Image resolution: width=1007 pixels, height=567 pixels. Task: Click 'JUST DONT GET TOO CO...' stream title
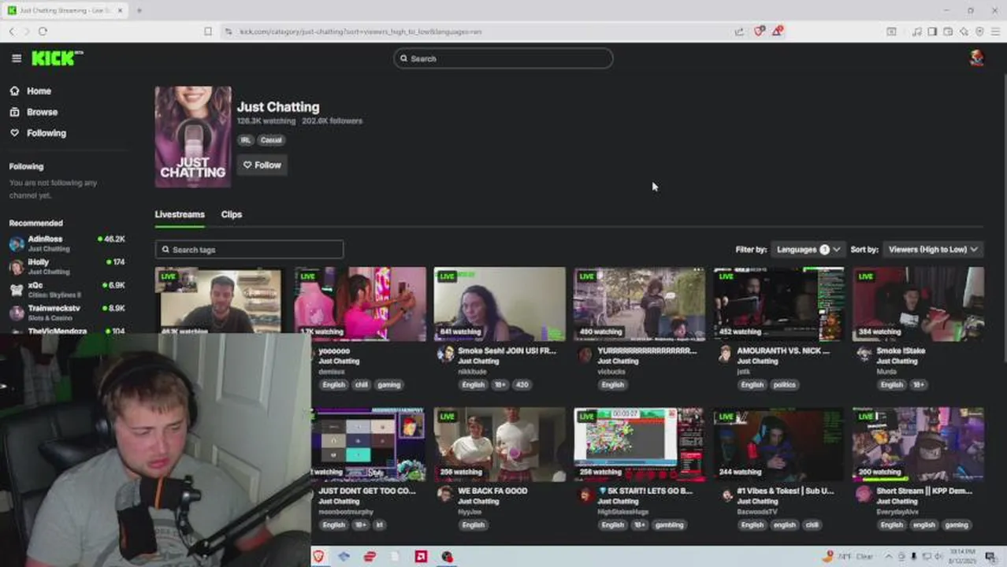[366, 491]
